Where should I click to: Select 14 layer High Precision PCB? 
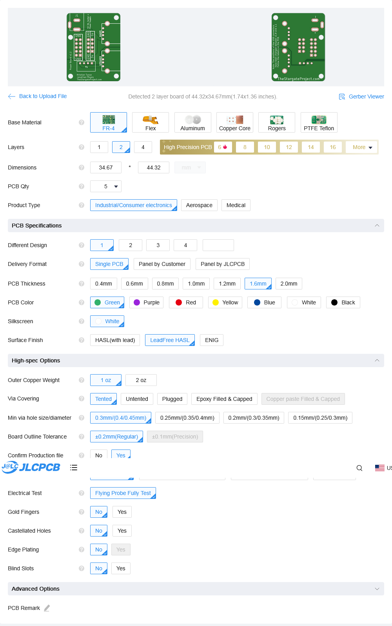coord(311,147)
